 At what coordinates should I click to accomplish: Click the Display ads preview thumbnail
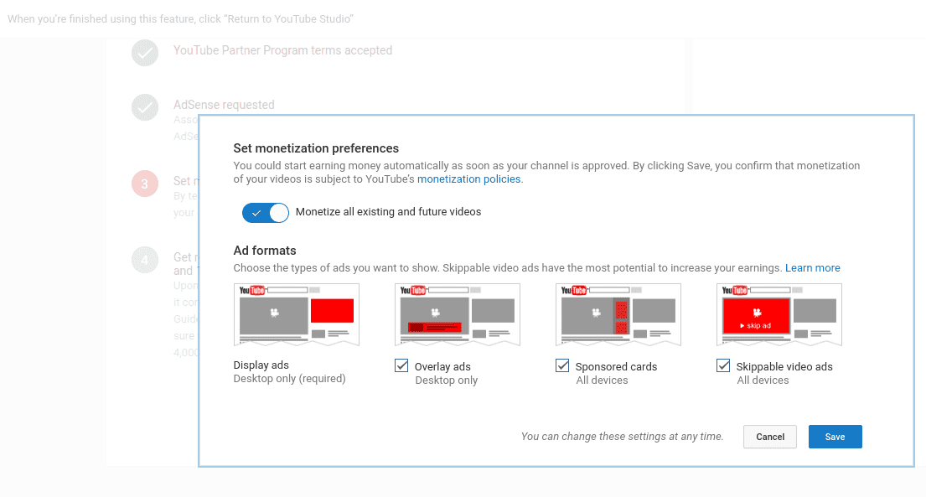point(297,314)
